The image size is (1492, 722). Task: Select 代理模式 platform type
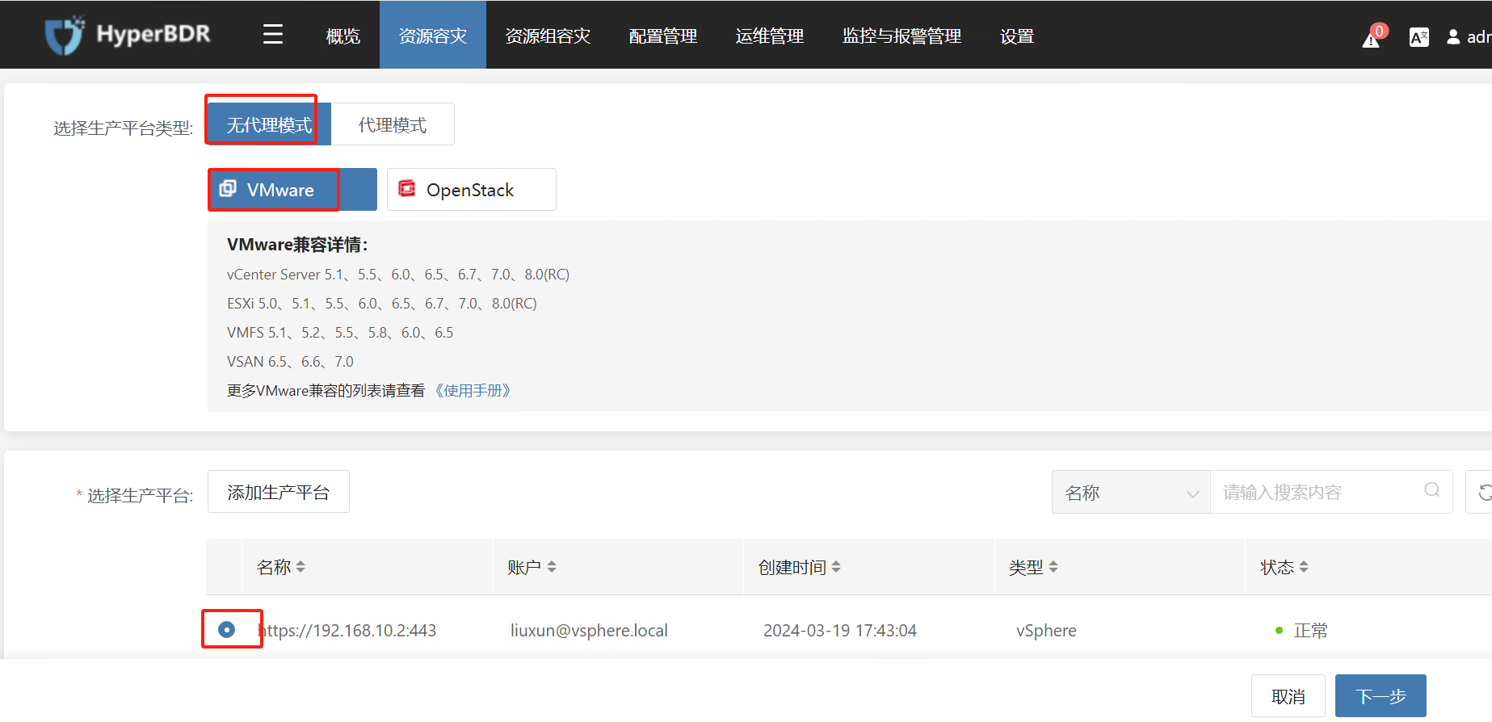[393, 124]
